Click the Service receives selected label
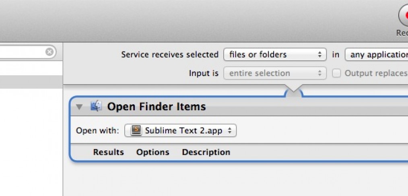The width and height of the screenshot is (408, 196). tap(170, 54)
